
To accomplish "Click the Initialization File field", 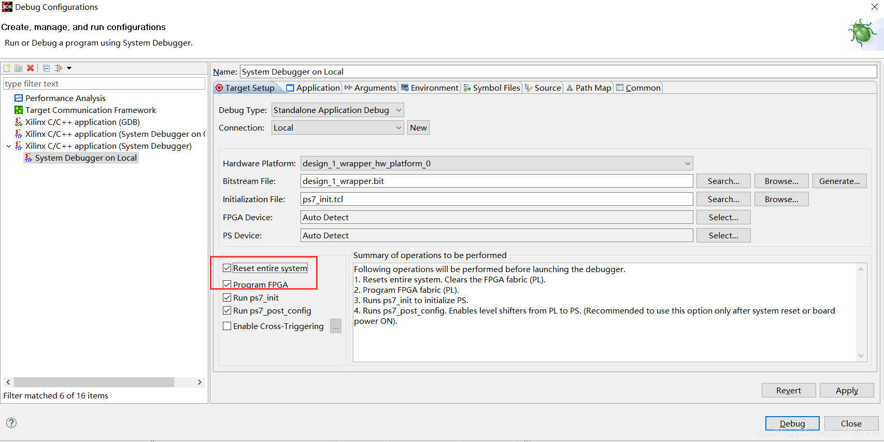I will [496, 199].
